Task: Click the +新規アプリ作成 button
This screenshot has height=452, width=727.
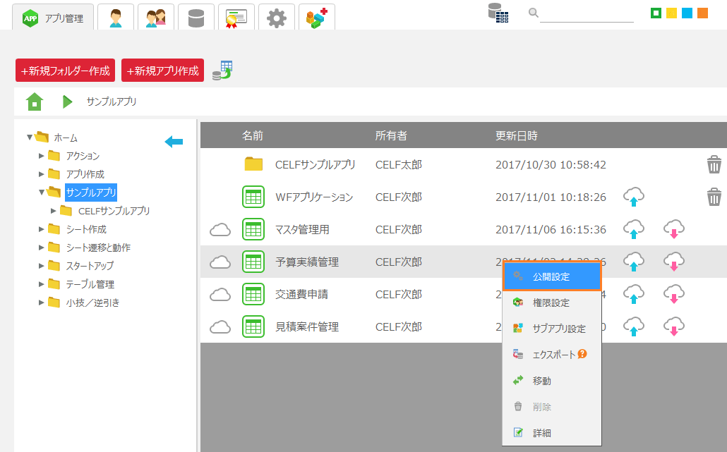Action: [162, 71]
